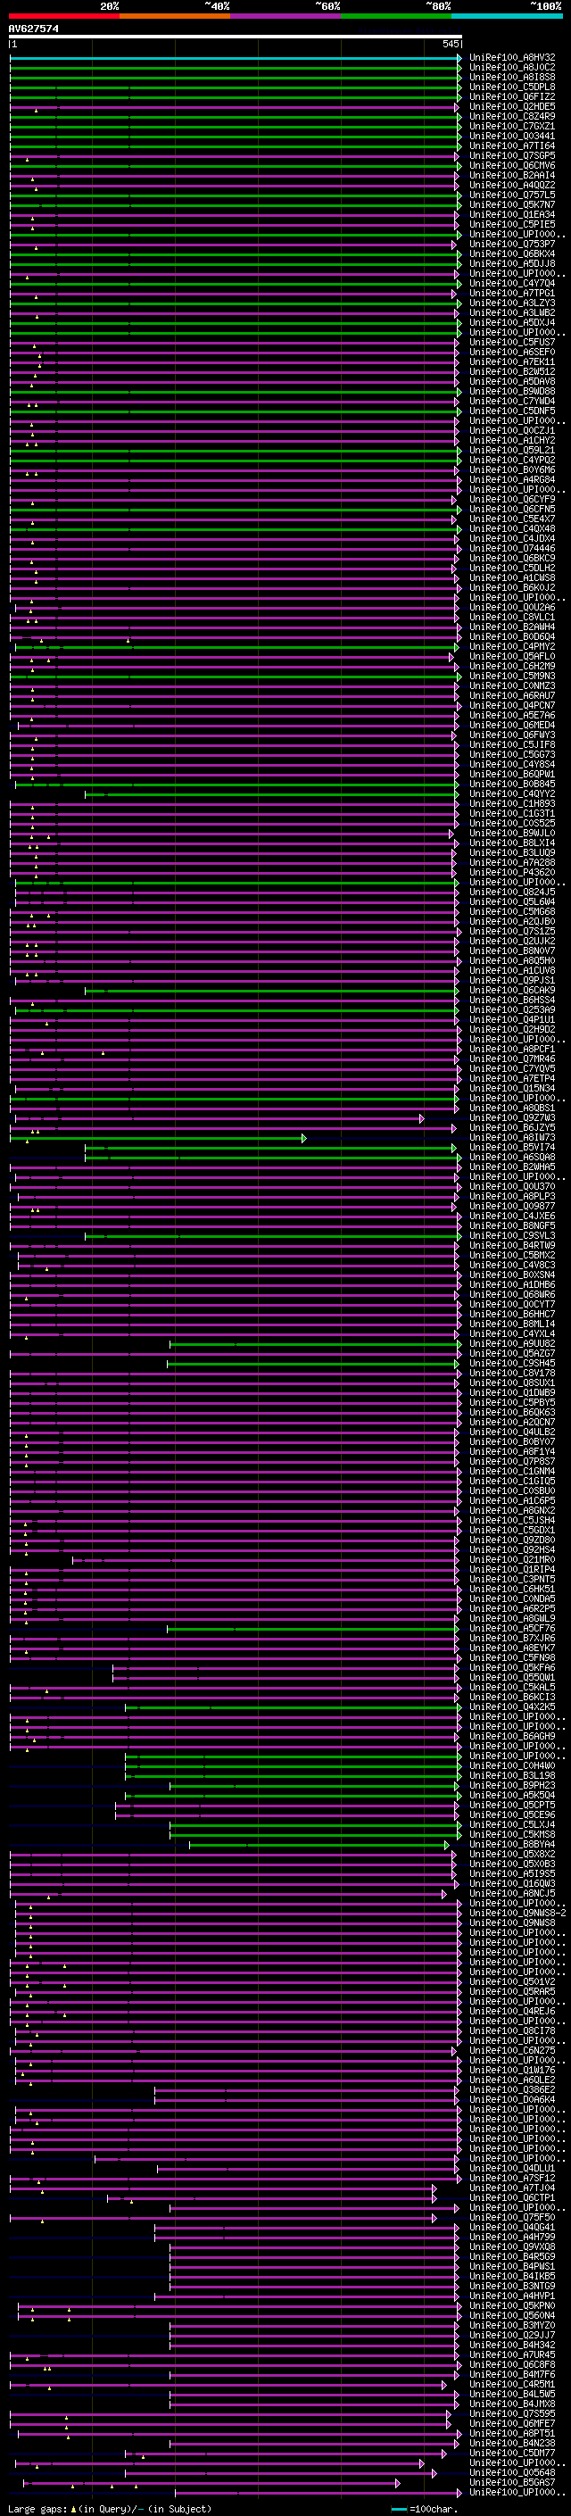This screenshot has height=2516, width=571.
Task: Click the cyan ~100% identity legend segment
Action: [x=507, y=16]
